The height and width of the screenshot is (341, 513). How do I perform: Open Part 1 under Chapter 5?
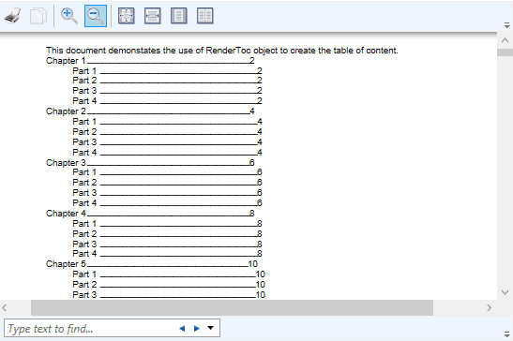(169, 274)
